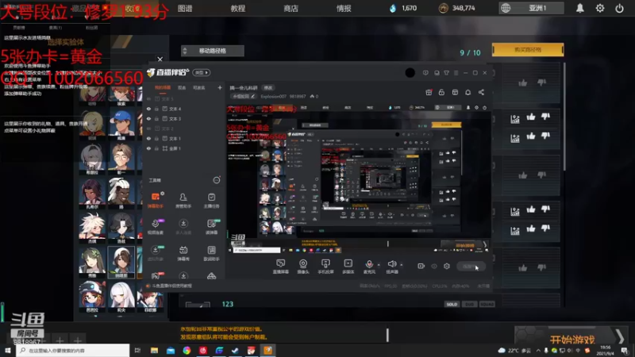Select SOLO match mode
This screenshot has height=357, width=635.
click(x=452, y=304)
